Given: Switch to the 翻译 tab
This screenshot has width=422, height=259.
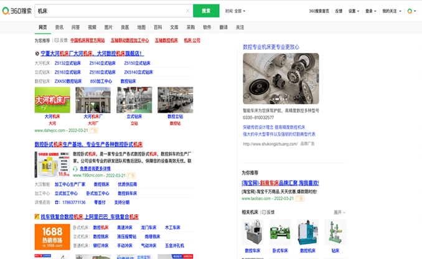Looking at the screenshot, I should tap(223, 27).
